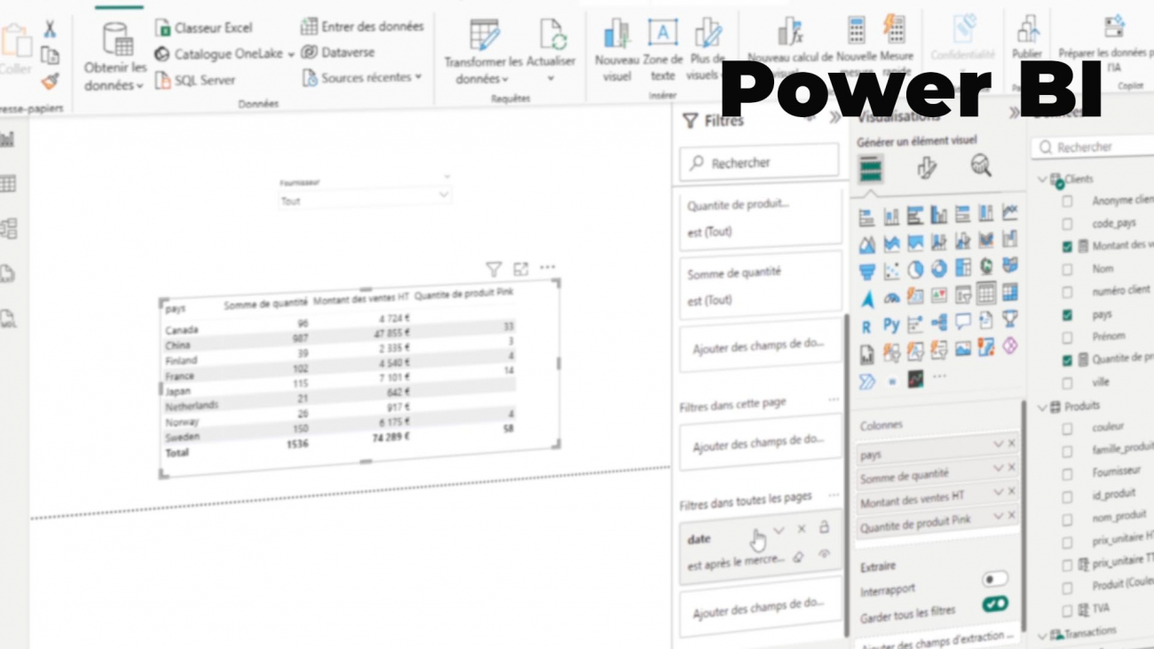Check the couleur field checkbox

pos(1067,428)
